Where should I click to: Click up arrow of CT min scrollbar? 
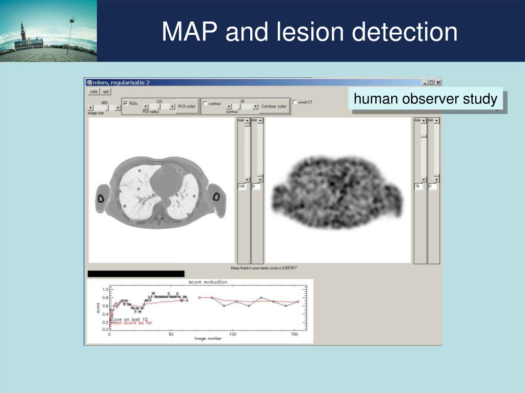[x=260, y=120]
